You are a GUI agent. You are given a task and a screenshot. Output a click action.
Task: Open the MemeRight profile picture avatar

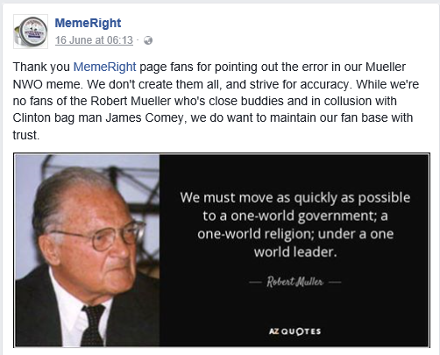tap(31, 32)
